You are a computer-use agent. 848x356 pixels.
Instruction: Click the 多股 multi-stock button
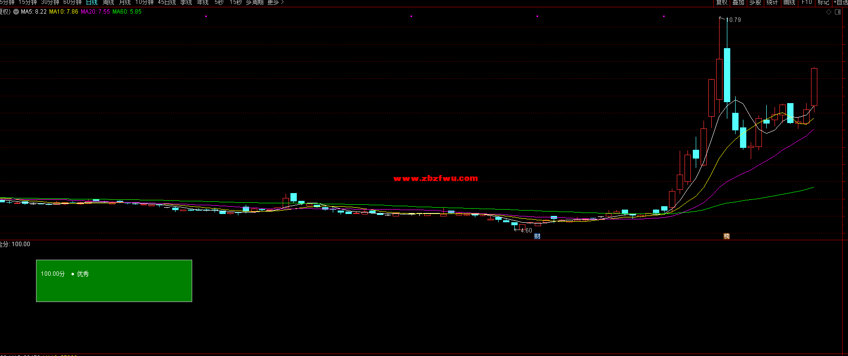click(755, 2)
